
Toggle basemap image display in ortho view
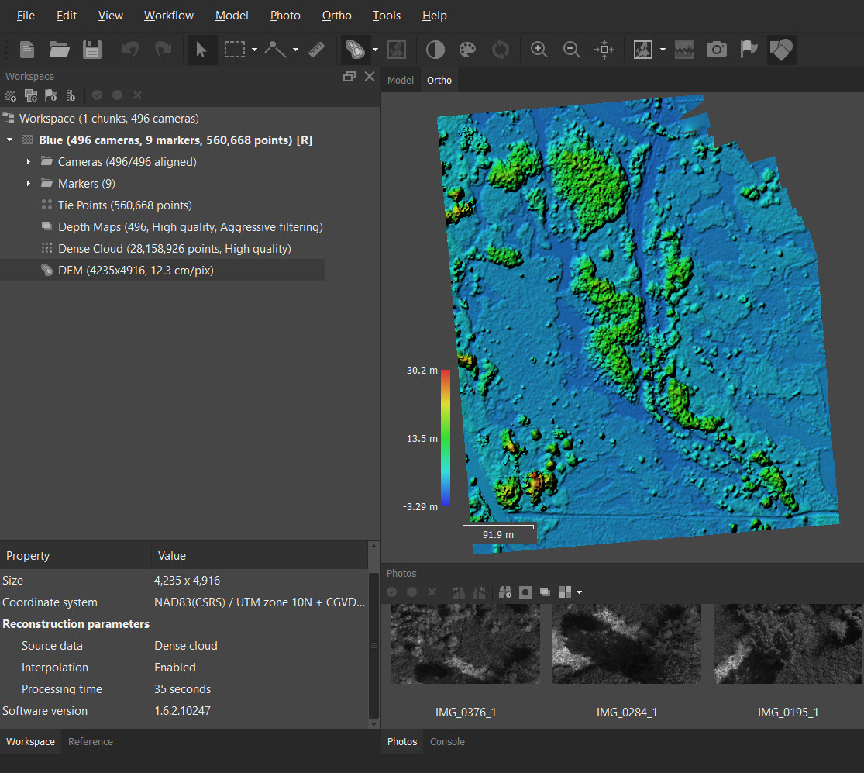pyautogui.click(x=643, y=49)
